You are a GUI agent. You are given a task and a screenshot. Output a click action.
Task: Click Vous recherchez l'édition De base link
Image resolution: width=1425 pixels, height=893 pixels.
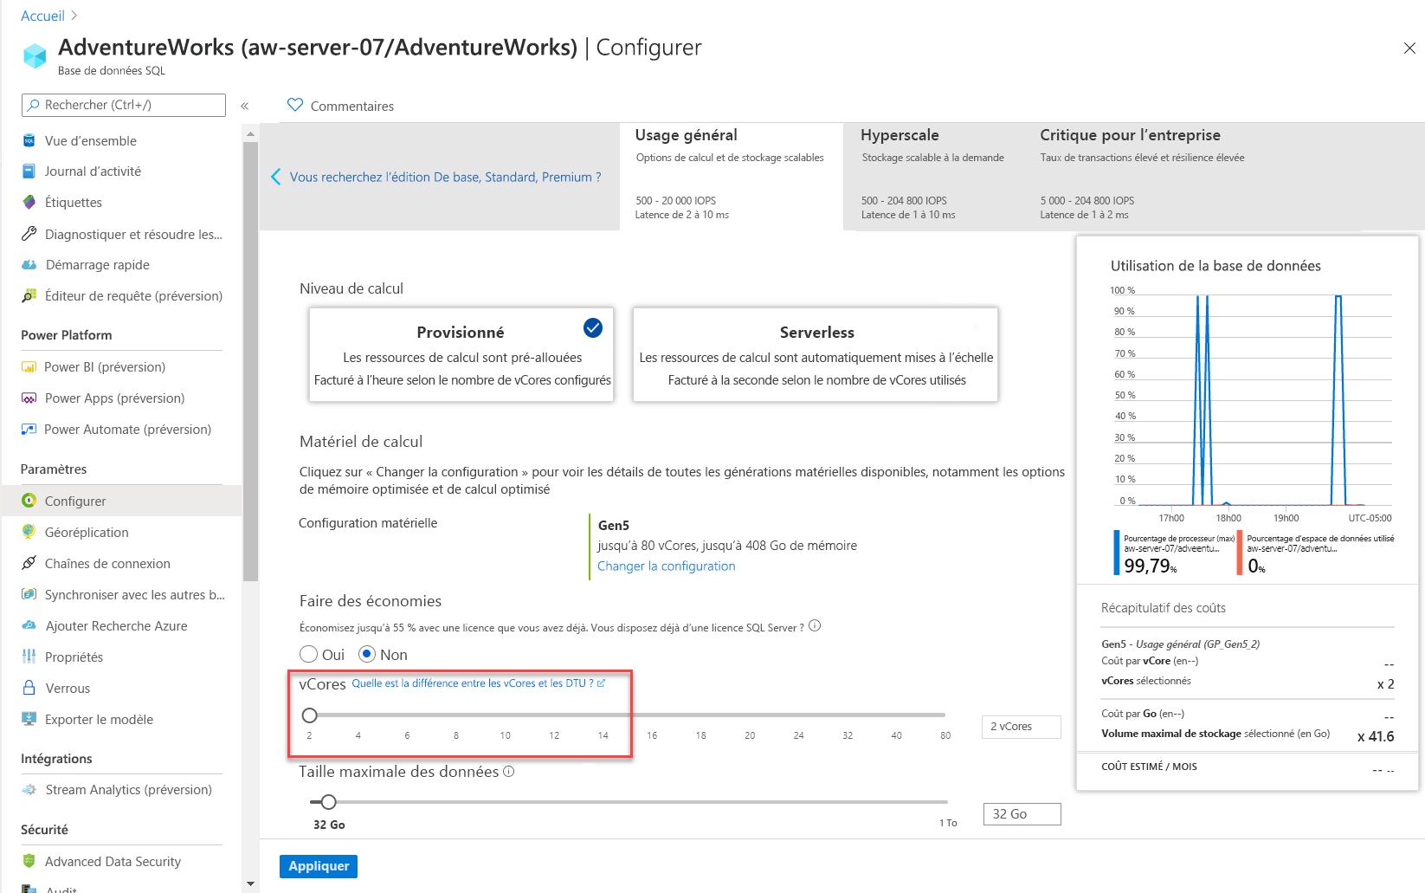(x=445, y=177)
